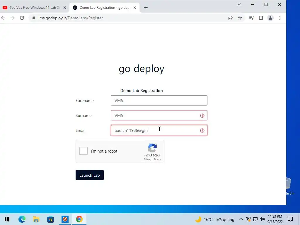Expand the tab search dropdown arrow
Viewport: 300px width, 225px height.
(x=239, y=4)
